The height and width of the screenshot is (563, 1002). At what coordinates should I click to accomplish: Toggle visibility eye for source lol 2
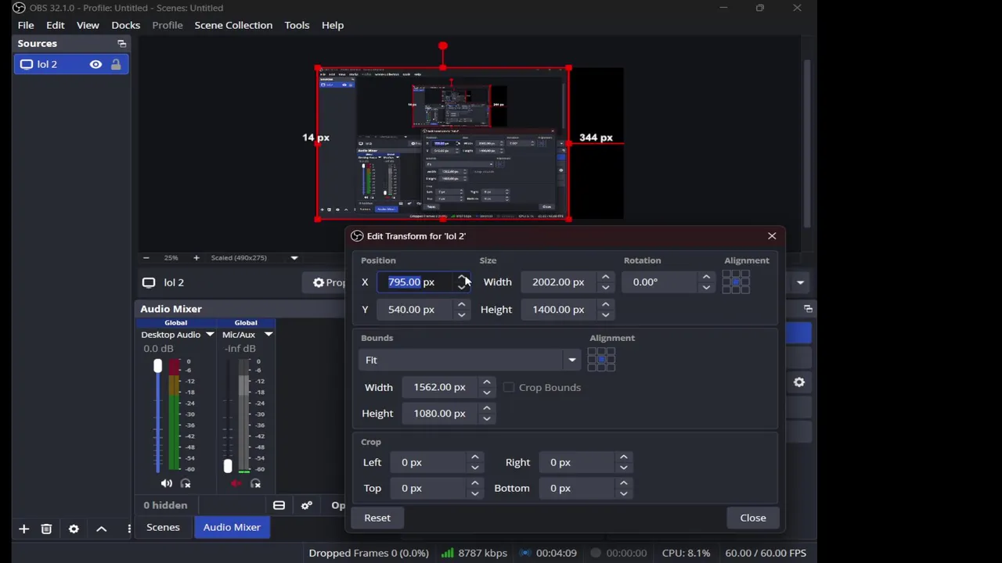pos(96,64)
